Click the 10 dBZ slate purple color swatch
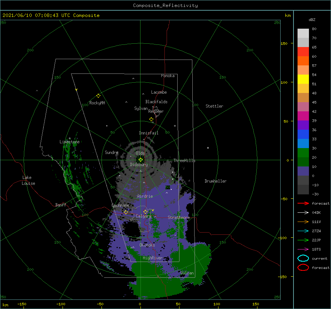Image resolution: width=331 pixels, height=309 pixels. (x=303, y=171)
